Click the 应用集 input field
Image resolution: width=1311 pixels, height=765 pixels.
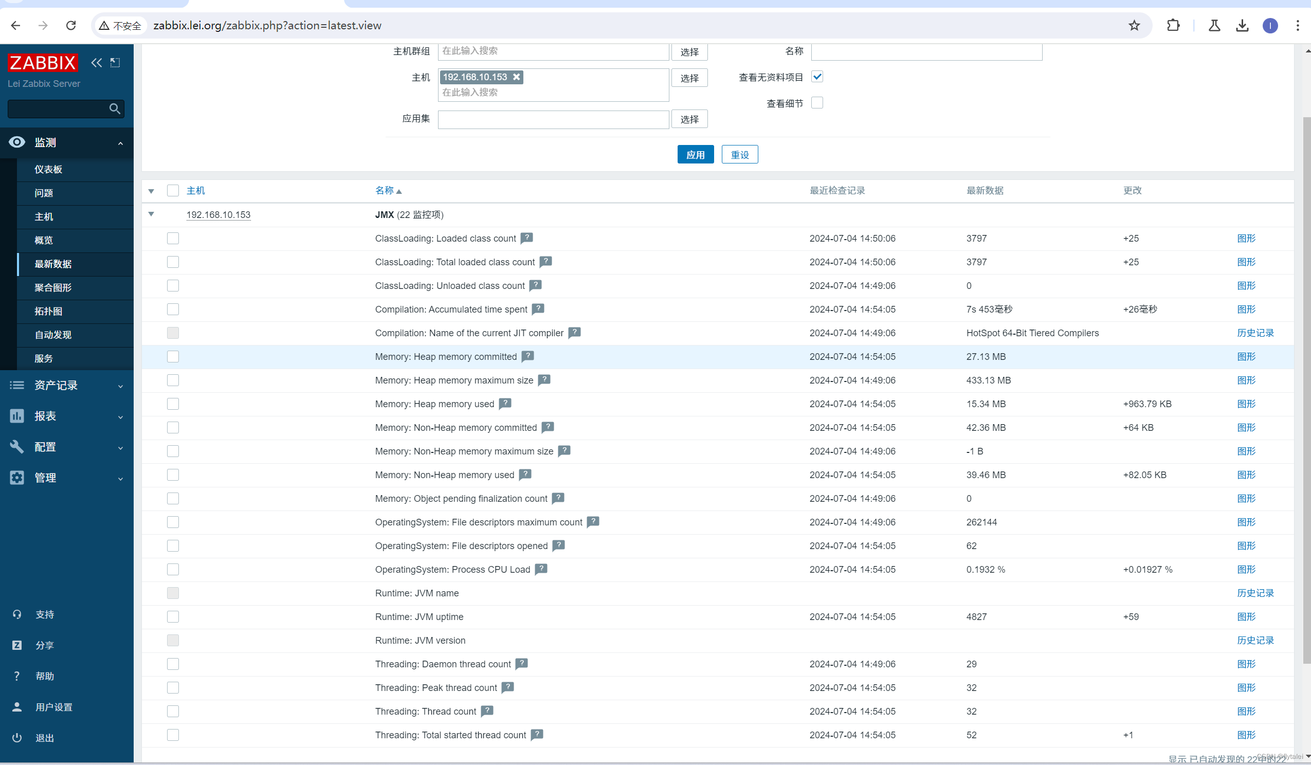coord(554,119)
